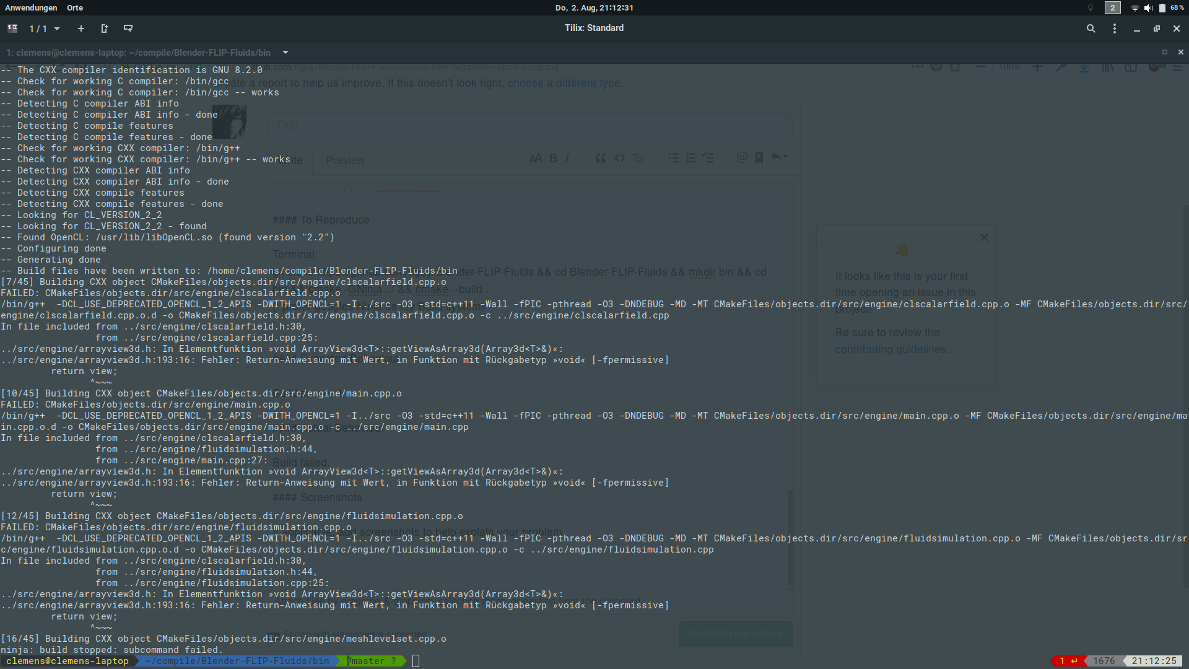Switch to Preview tab in the browser behind
The width and height of the screenshot is (1189, 669).
click(345, 160)
